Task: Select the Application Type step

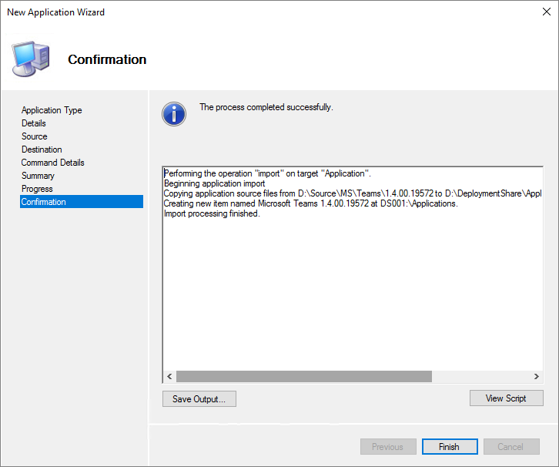Action: click(52, 110)
